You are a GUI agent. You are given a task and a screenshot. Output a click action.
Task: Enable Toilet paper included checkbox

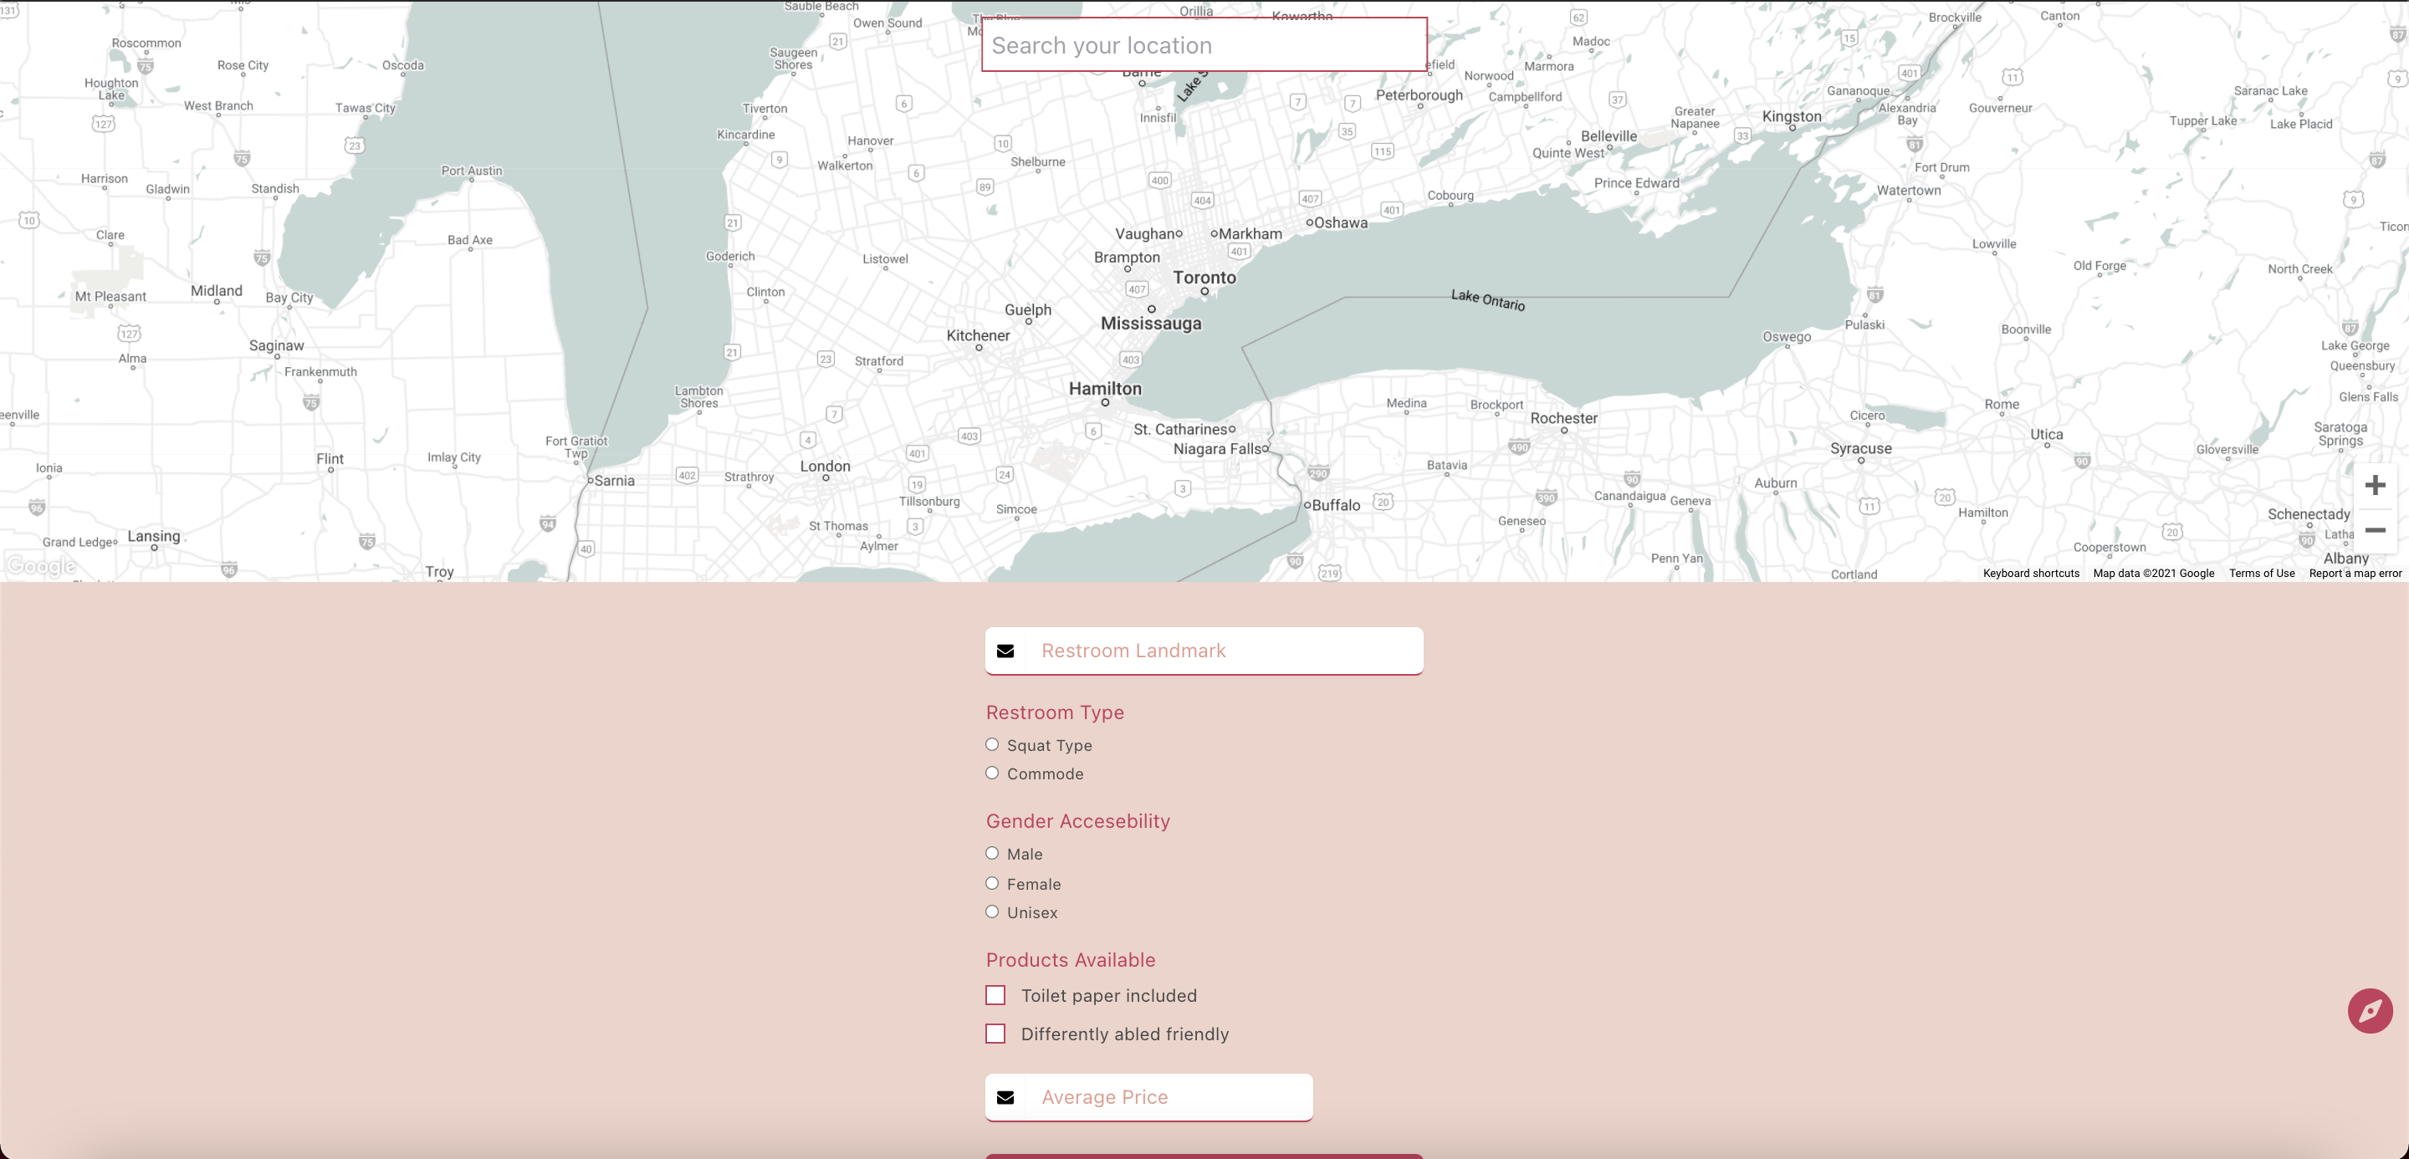click(x=995, y=995)
